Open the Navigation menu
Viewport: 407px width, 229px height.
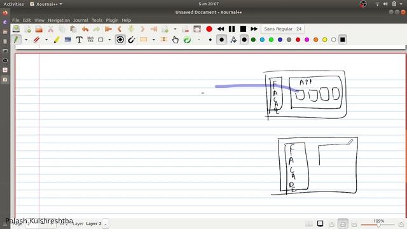coord(59,20)
